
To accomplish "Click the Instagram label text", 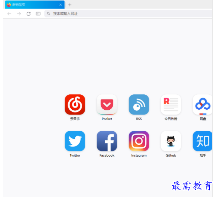I will pos(139,155).
